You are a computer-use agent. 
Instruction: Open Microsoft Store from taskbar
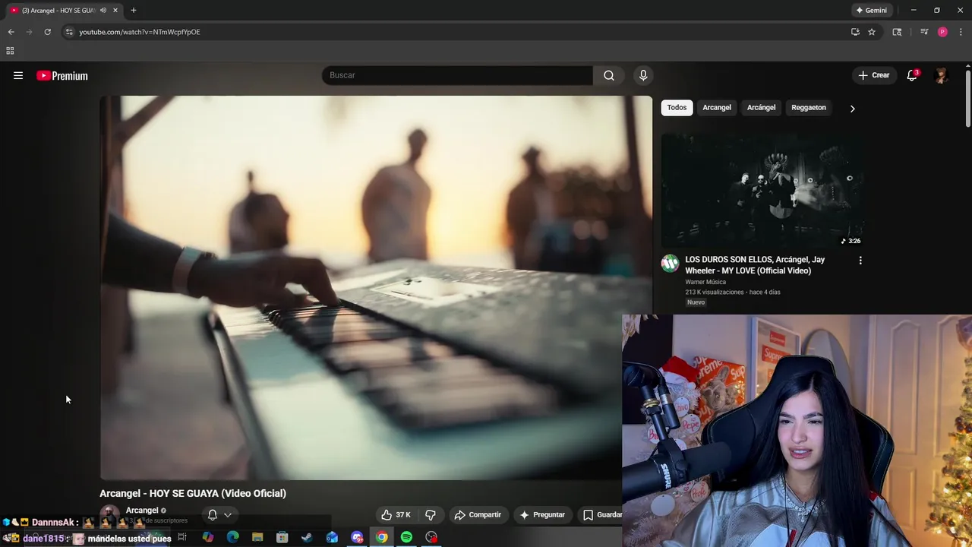point(282,537)
